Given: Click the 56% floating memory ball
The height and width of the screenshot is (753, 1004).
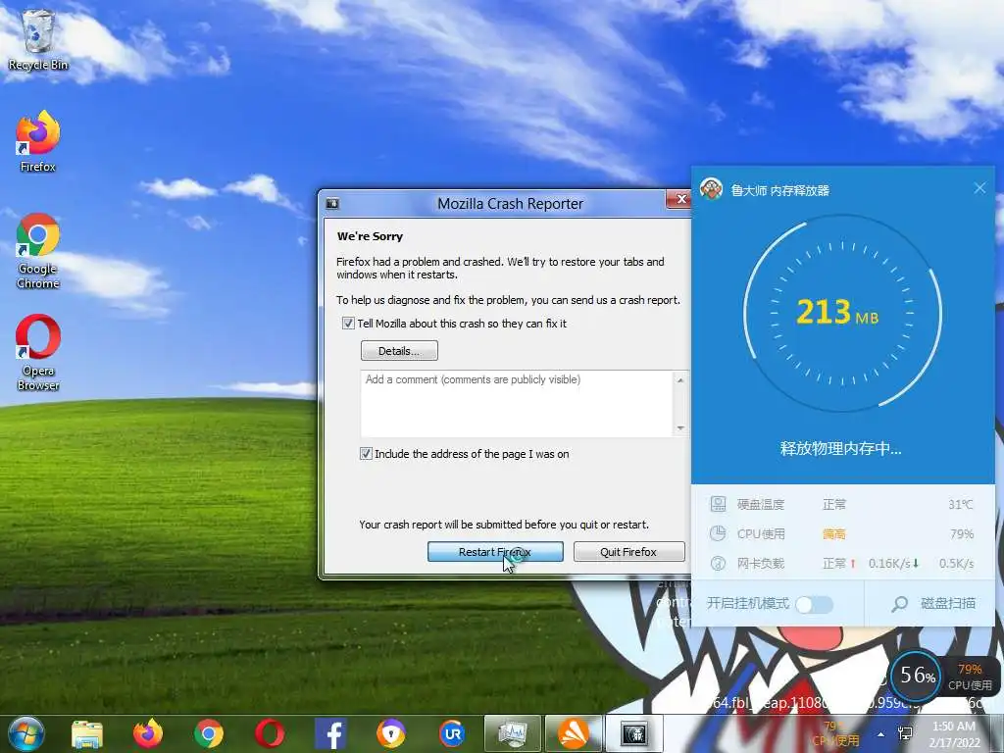Looking at the screenshot, I should (917, 675).
